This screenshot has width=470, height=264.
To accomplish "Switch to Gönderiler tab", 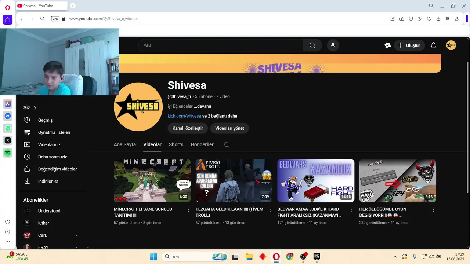I will [202, 144].
